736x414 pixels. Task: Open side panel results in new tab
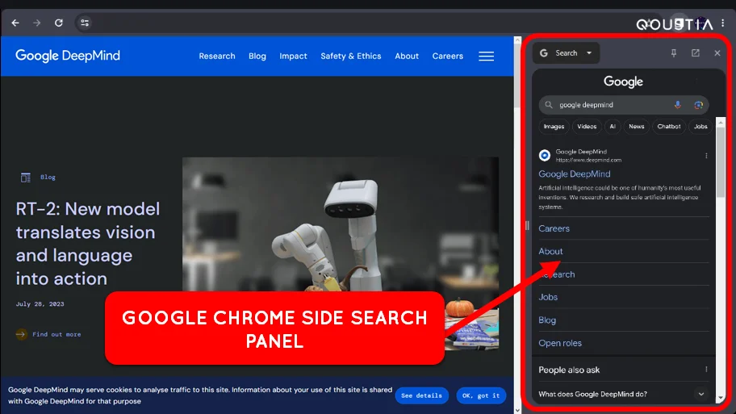coord(695,53)
